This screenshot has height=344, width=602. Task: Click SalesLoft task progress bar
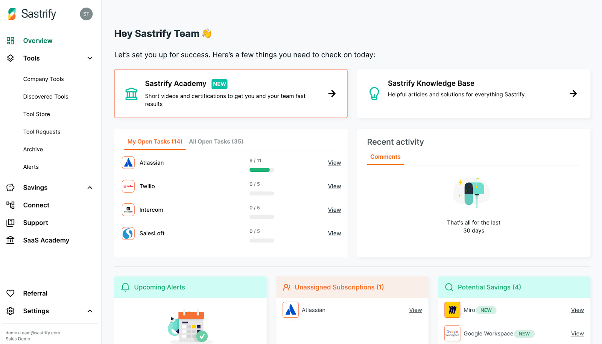262,241
